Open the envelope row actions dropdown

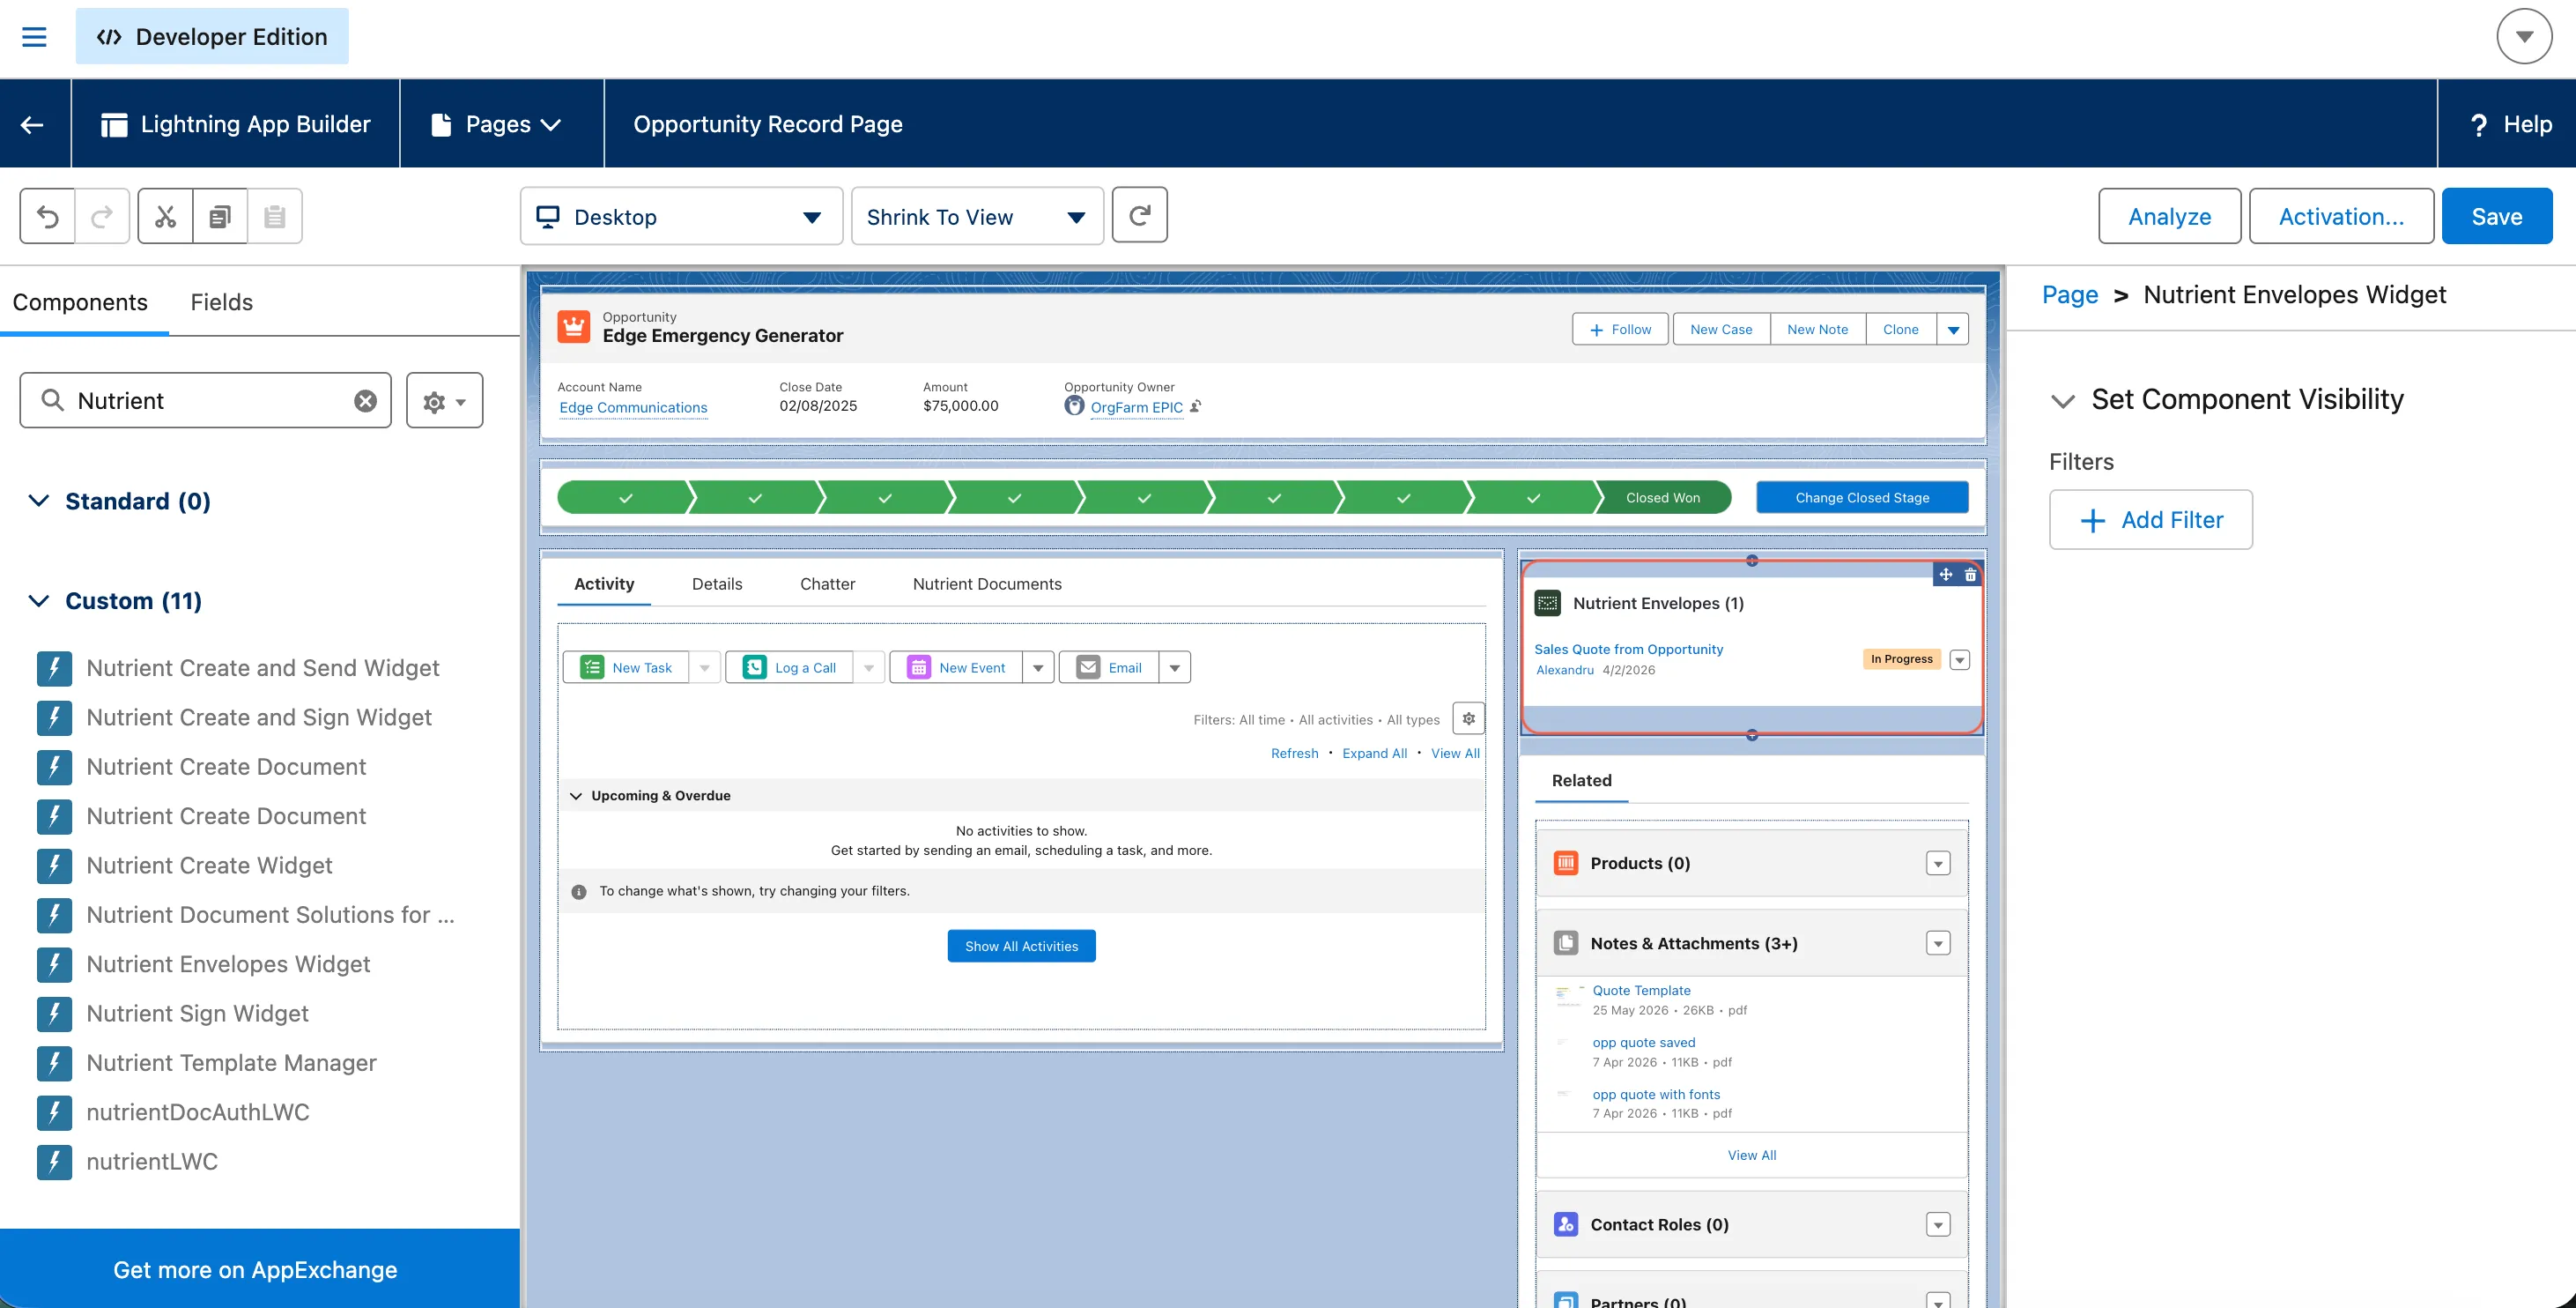(x=1960, y=659)
